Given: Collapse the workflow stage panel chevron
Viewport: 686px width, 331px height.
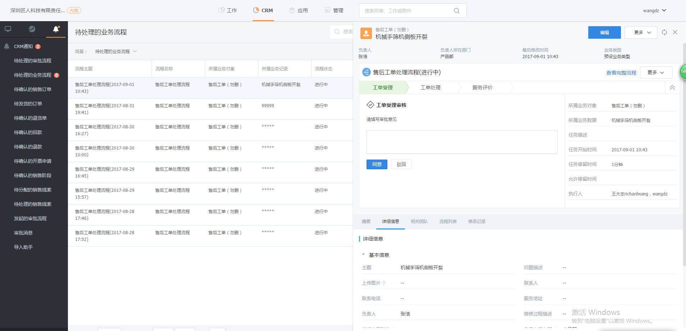Looking at the screenshot, I should (x=672, y=88).
